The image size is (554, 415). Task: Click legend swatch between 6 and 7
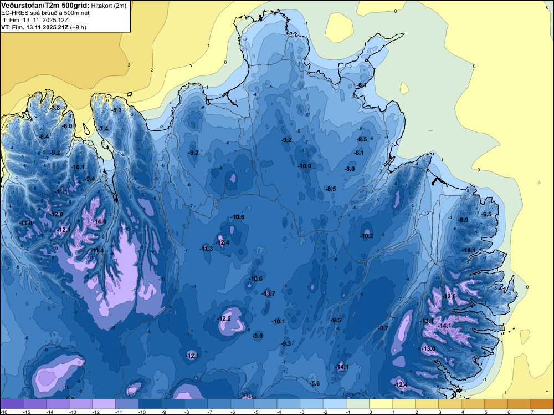pos(519,404)
